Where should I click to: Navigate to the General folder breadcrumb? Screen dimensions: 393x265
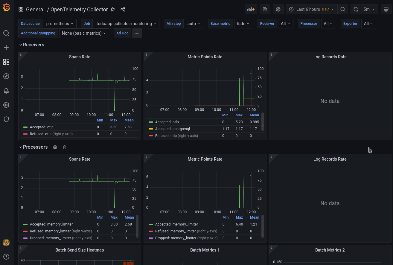tap(35, 9)
